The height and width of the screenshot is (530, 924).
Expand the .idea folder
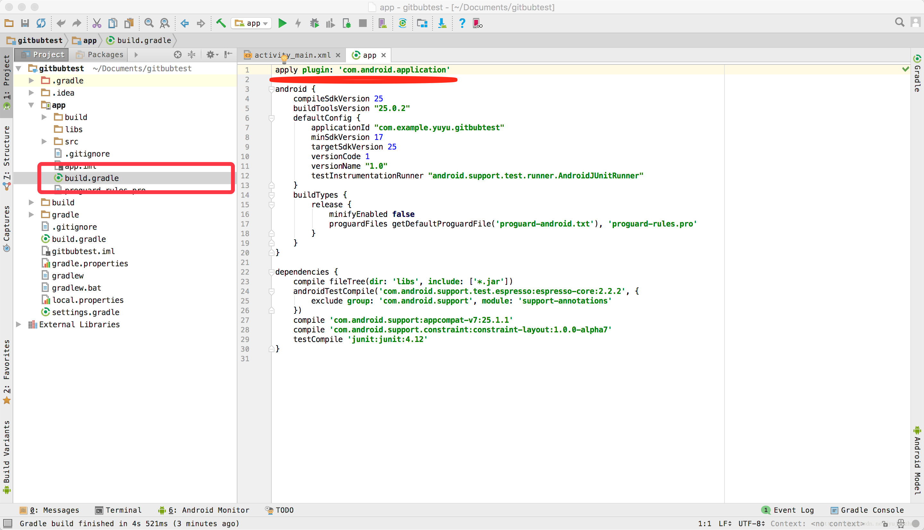[x=31, y=93]
